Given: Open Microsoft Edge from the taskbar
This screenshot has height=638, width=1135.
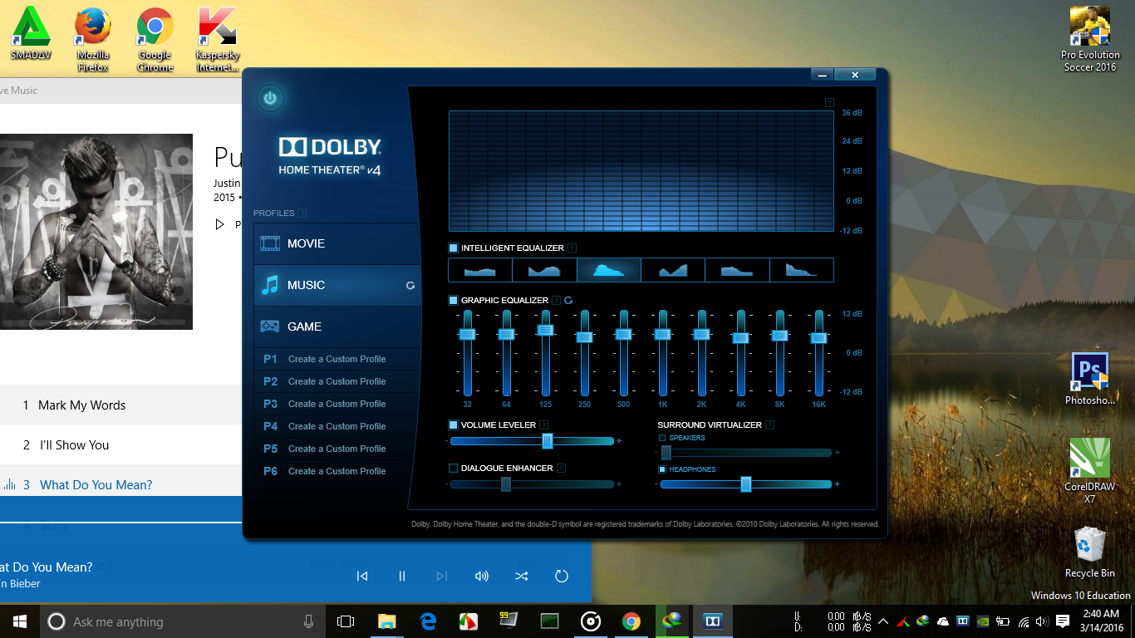Looking at the screenshot, I should point(428,621).
